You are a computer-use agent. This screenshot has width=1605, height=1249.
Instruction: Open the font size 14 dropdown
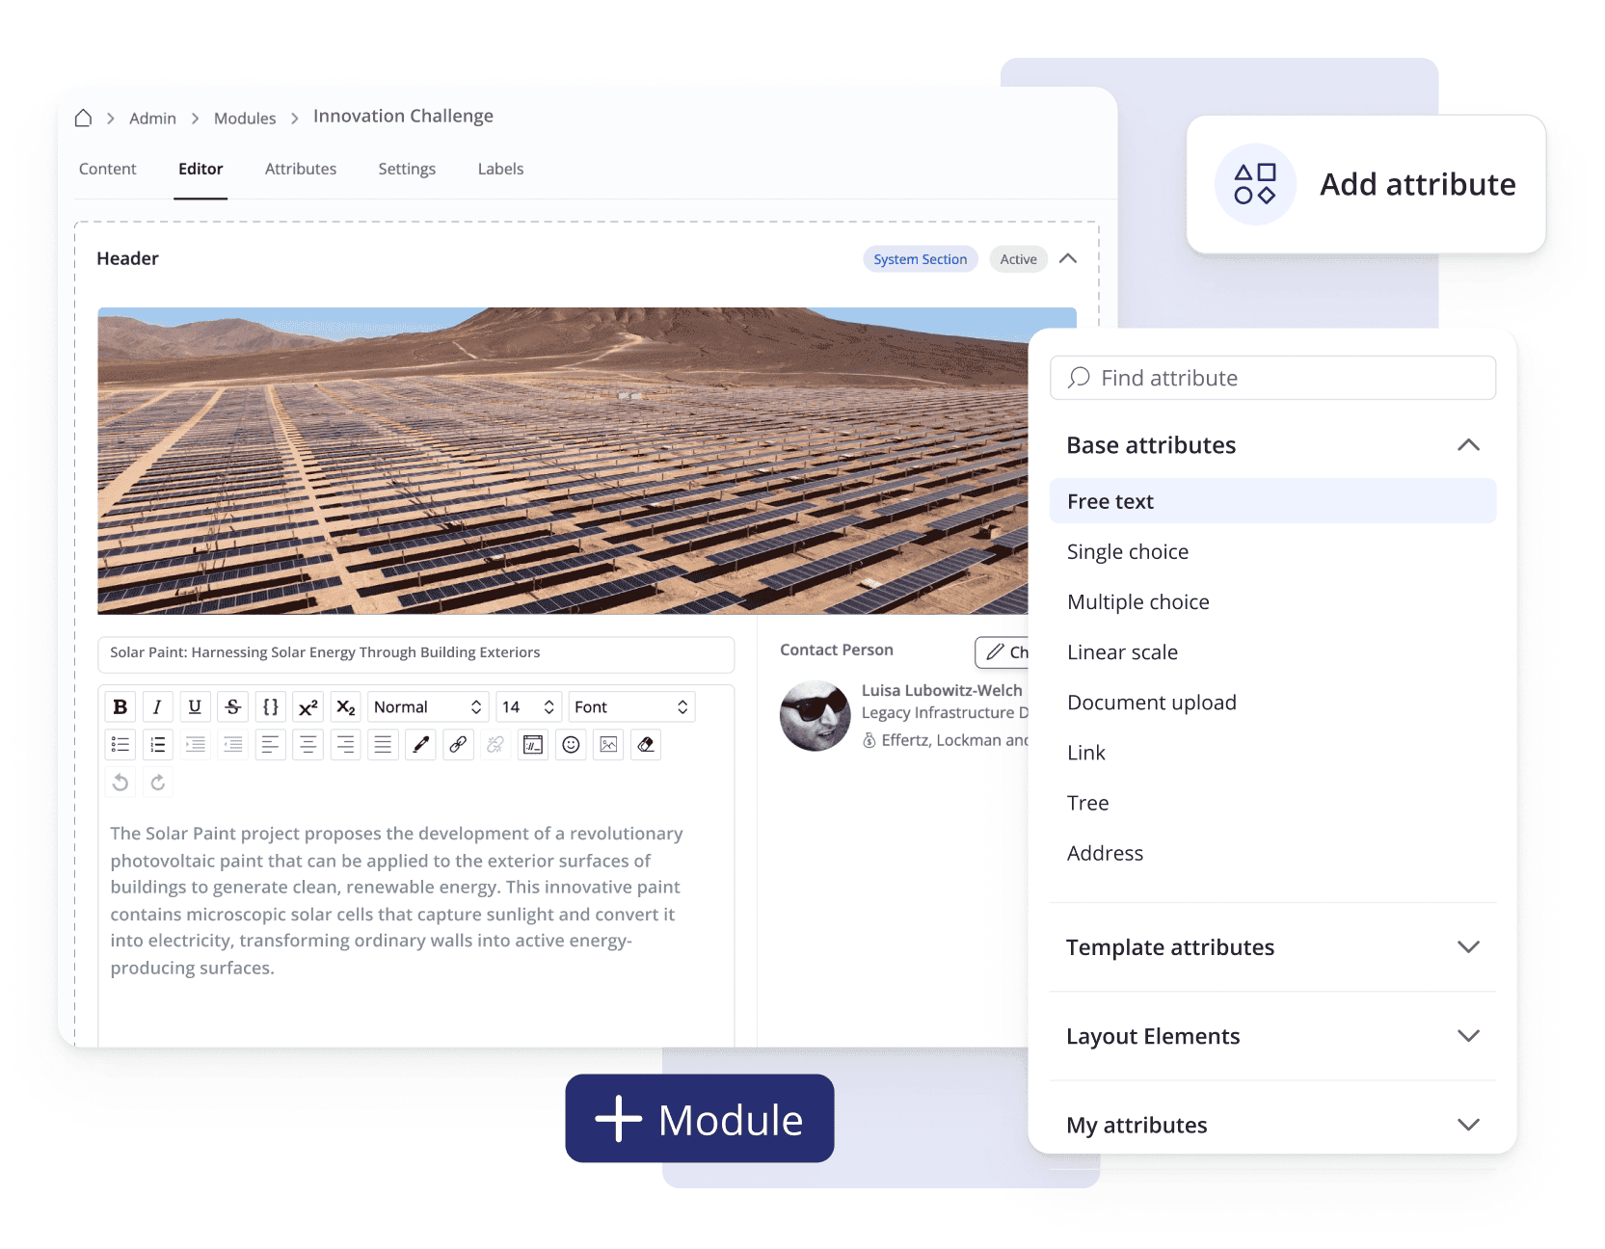(x=529, y=707)
